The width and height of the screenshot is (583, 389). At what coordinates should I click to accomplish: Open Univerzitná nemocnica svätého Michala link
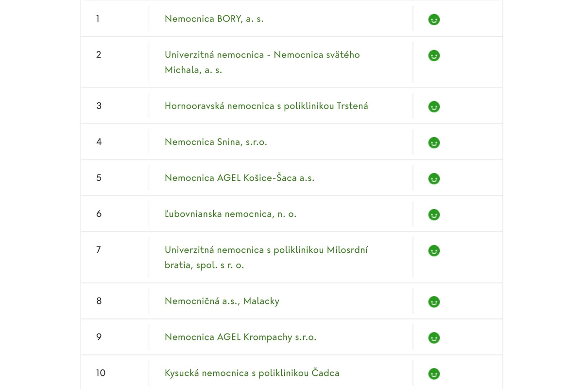pos(262,55)
